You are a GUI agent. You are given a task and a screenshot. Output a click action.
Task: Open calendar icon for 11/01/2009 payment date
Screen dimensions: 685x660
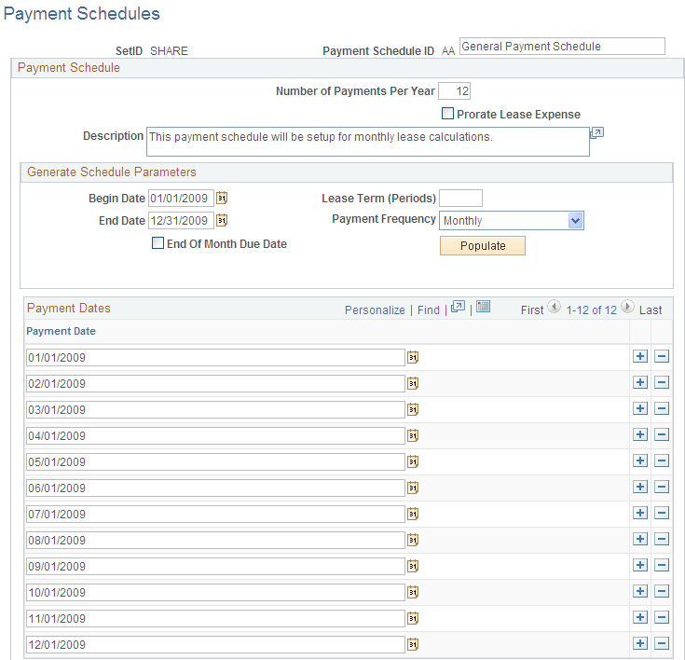tap(413, 618)
